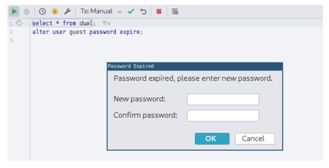Dismiss dialog with Cancel button

click(255, 138)
